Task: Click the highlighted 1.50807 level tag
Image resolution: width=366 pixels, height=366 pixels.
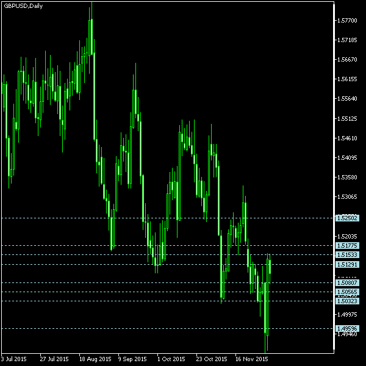Action: (x=347, y=282)
